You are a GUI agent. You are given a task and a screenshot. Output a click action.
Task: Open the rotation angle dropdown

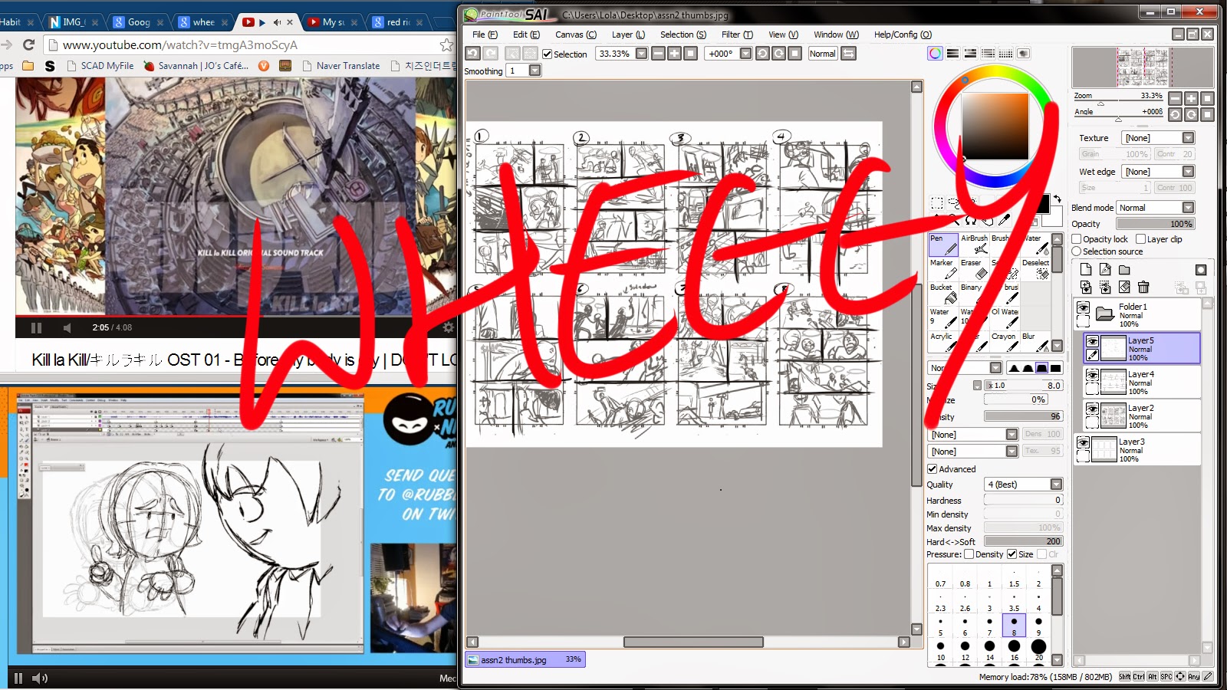(x=745, y=54)
